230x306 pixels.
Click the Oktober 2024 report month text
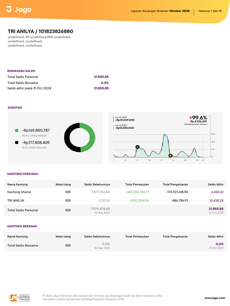coord(179,11)
